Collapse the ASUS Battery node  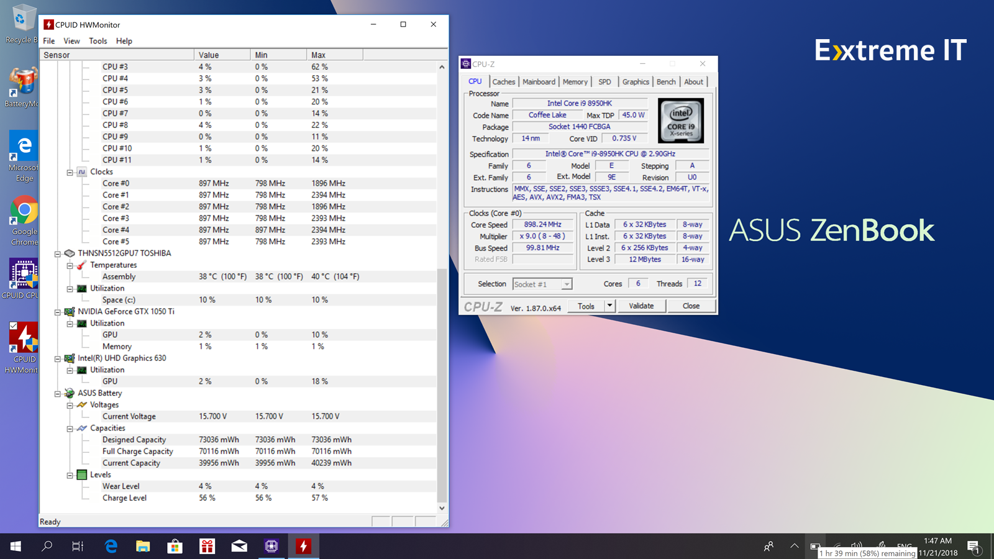[57, 394]
